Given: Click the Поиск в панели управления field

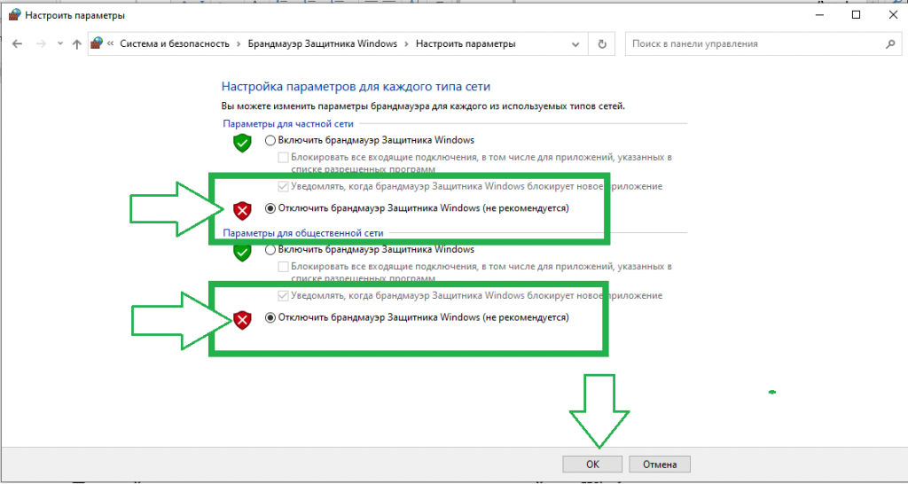Looking at the screenshot, I should coord(754,43).
